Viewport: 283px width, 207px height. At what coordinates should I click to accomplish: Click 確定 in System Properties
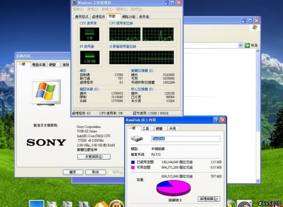click(73, 172)
